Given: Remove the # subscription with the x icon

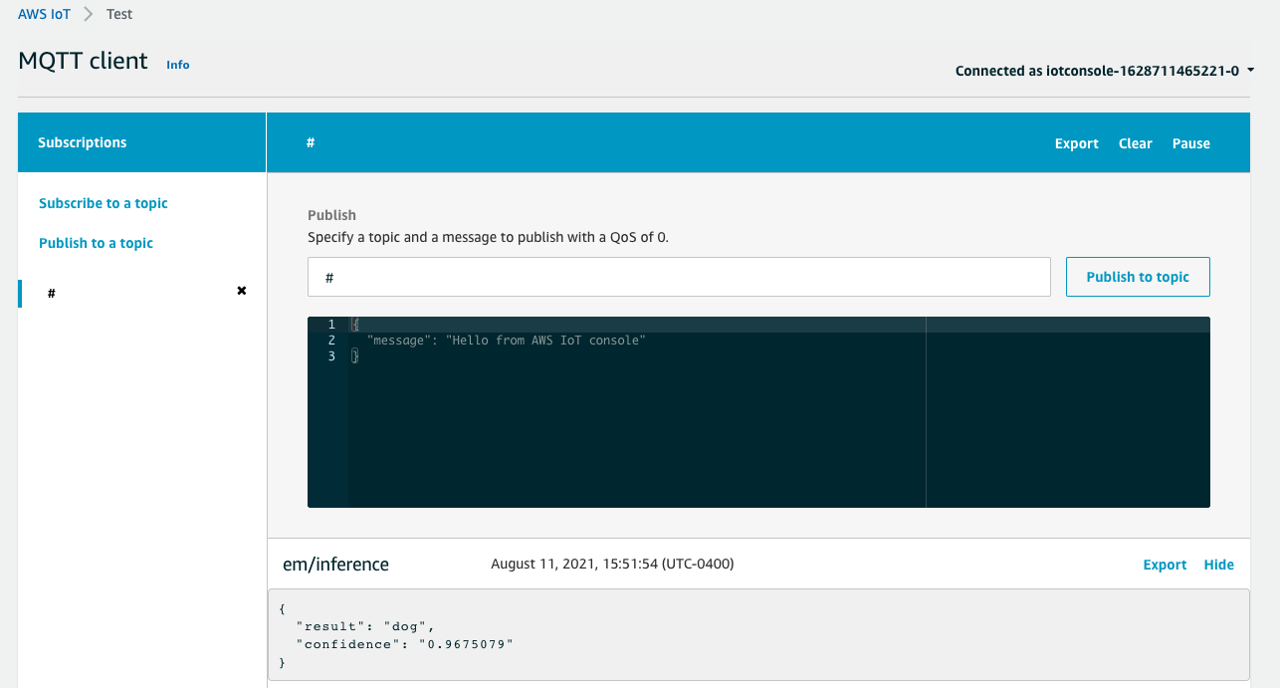Looking at the screenshot, I should tap(241, 291).
